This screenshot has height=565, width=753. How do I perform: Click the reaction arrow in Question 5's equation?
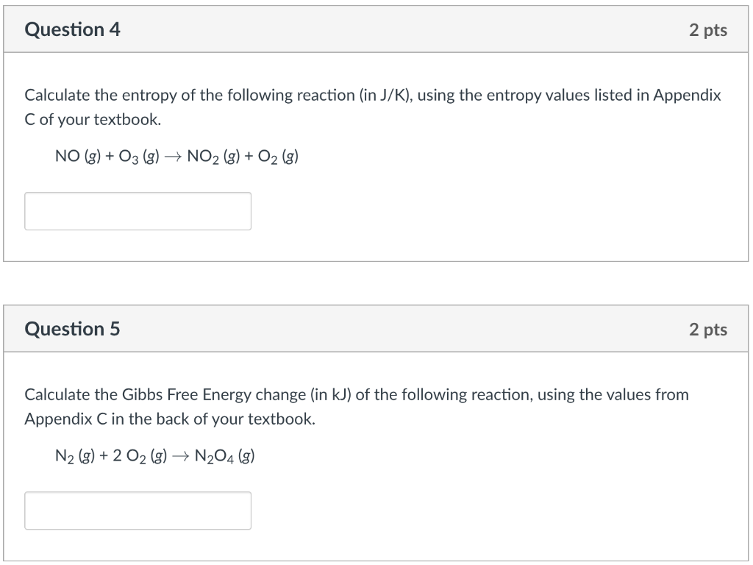point(181,456)
